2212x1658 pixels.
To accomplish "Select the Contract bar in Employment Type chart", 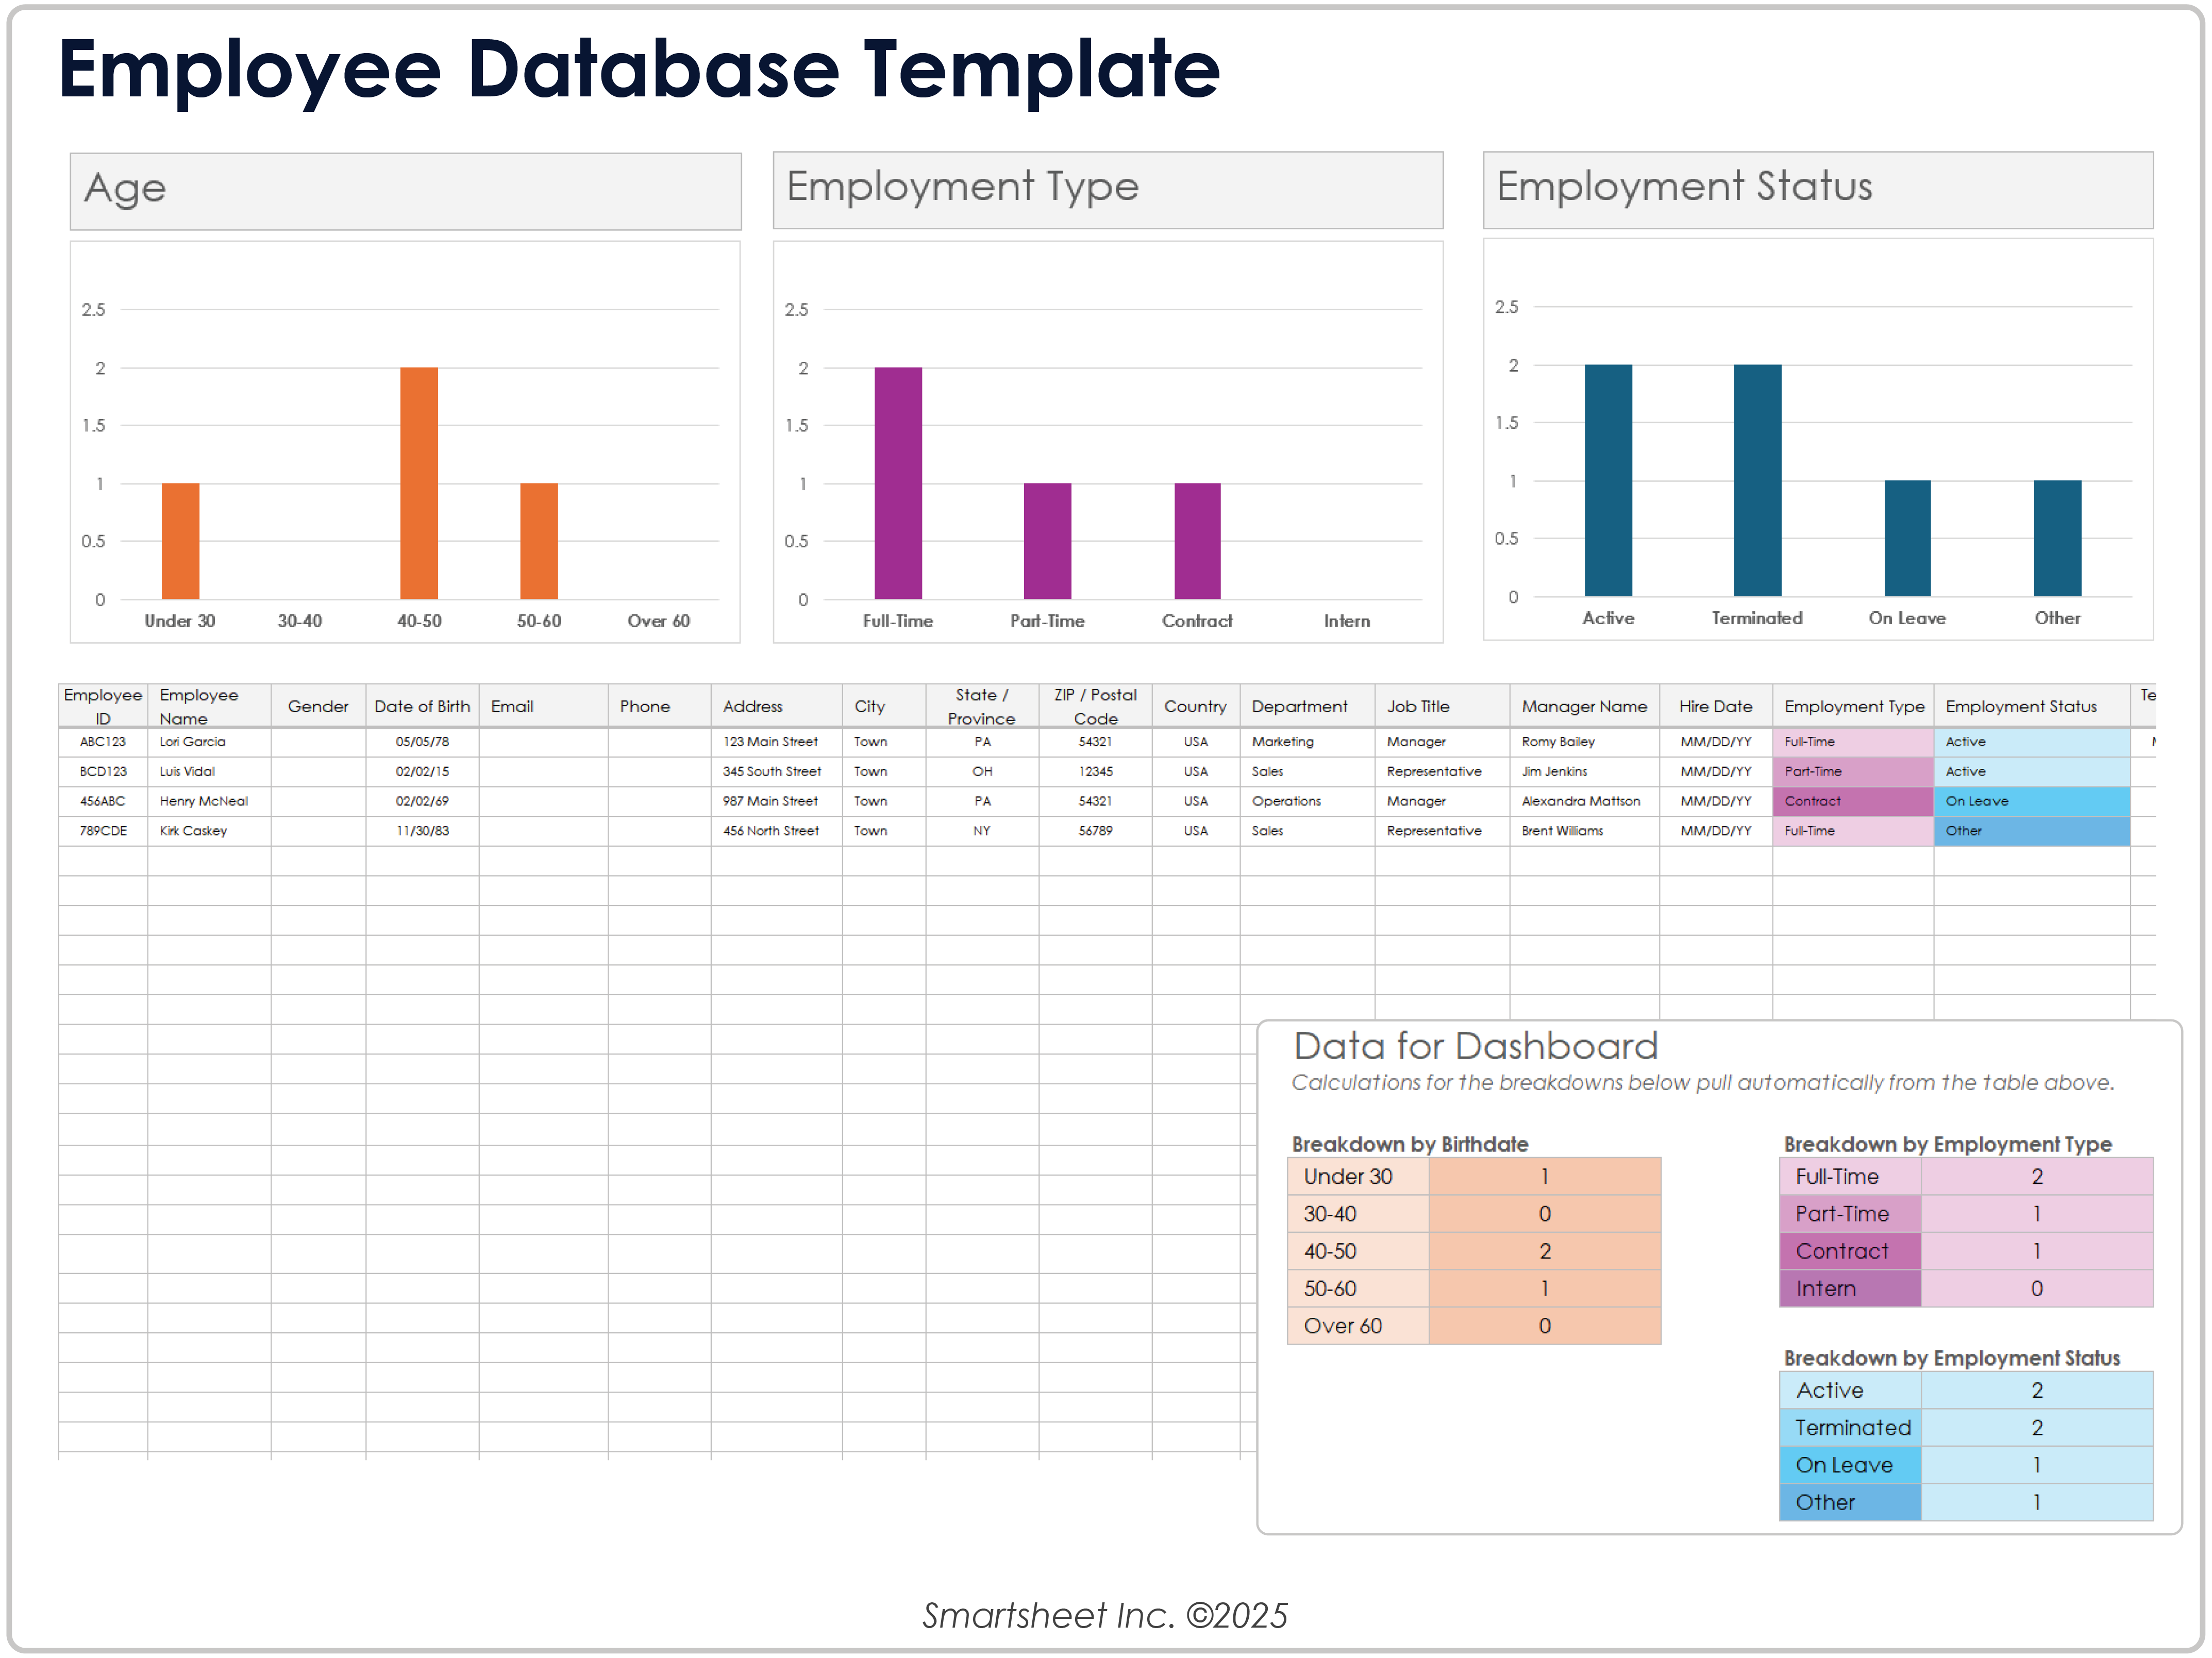I will (1197, 540).
